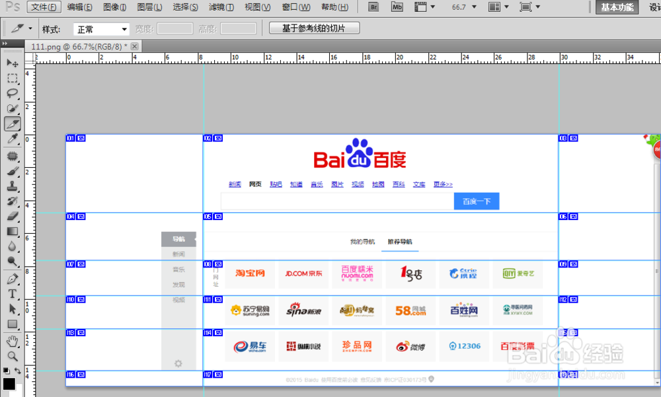Select the Brush tool

click(x=12, y=171)
